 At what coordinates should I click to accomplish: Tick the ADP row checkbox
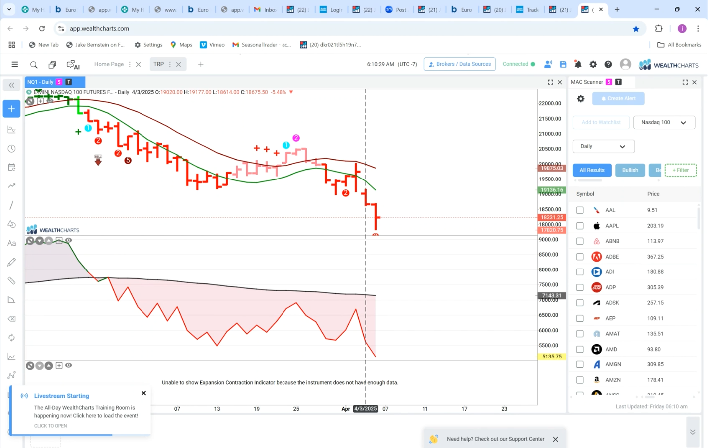[x=580, y=287]
